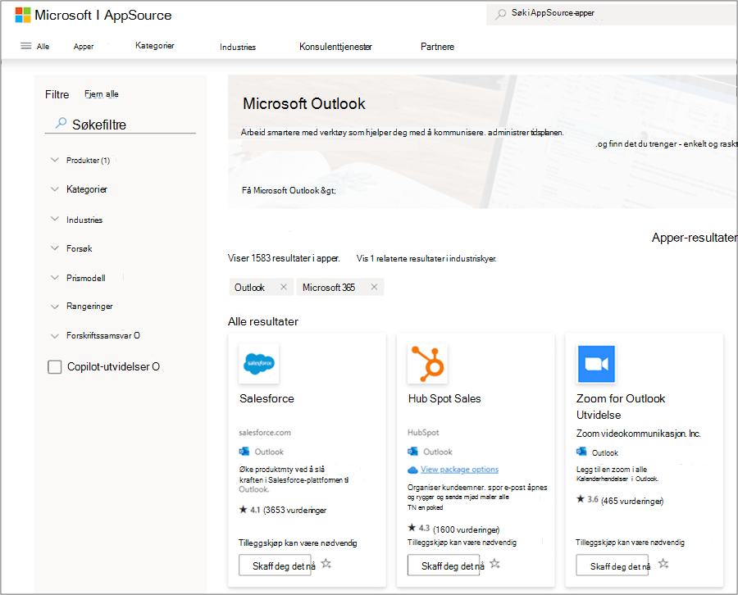Viewport: 738px width, 595px height.
Task: Click Zoom videokommunikasjon Inc. publisher text
Action: coord(638,434)
